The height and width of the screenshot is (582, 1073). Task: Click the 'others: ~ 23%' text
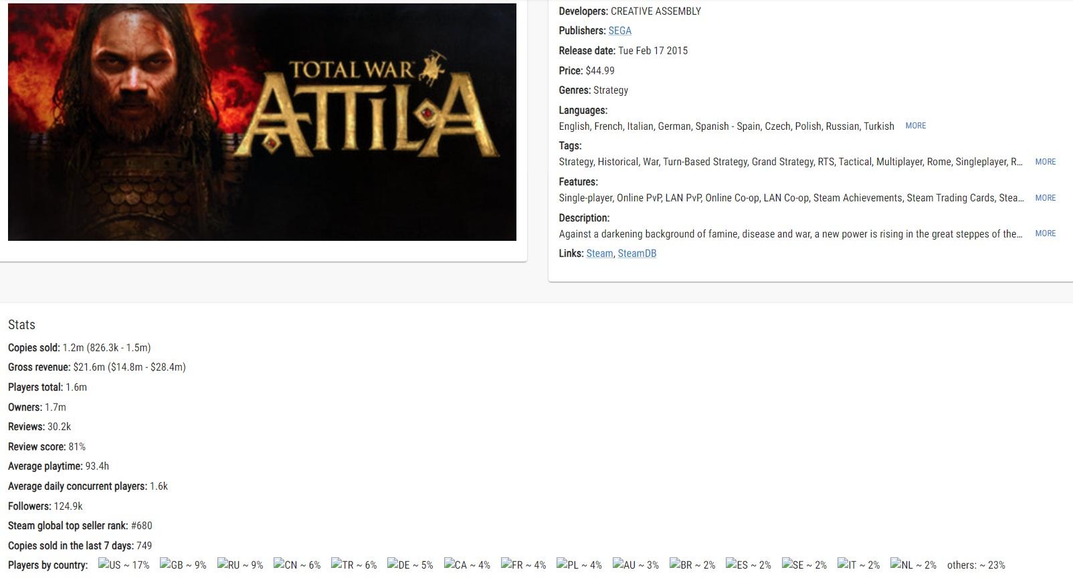[976, 565]
